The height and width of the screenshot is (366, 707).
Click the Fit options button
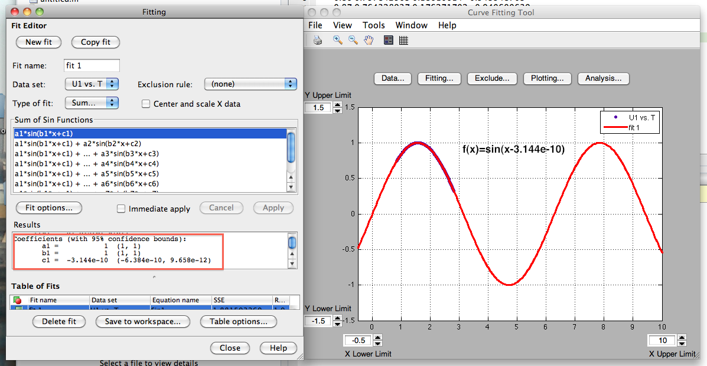coord(49,208)
